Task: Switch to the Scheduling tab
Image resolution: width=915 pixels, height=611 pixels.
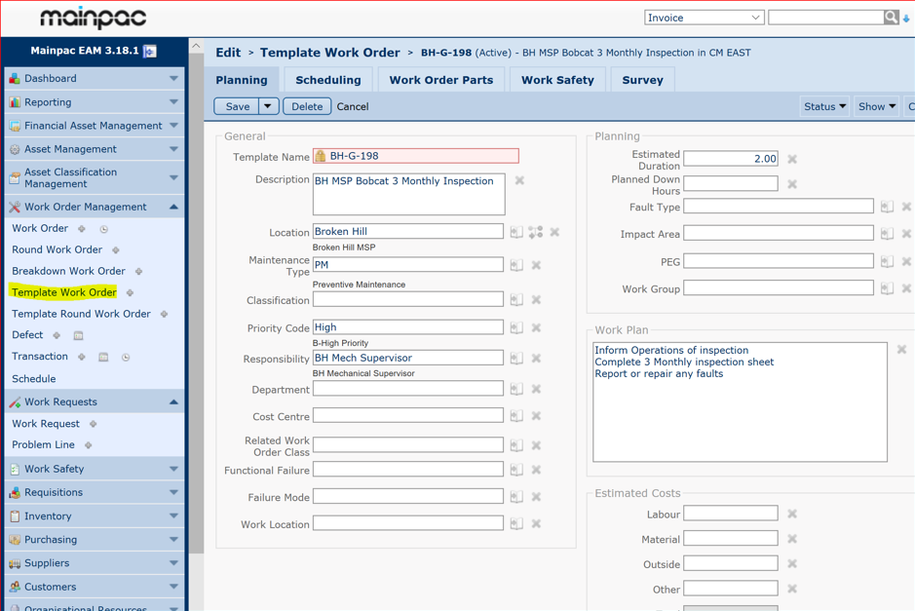Action: (328, 80)
